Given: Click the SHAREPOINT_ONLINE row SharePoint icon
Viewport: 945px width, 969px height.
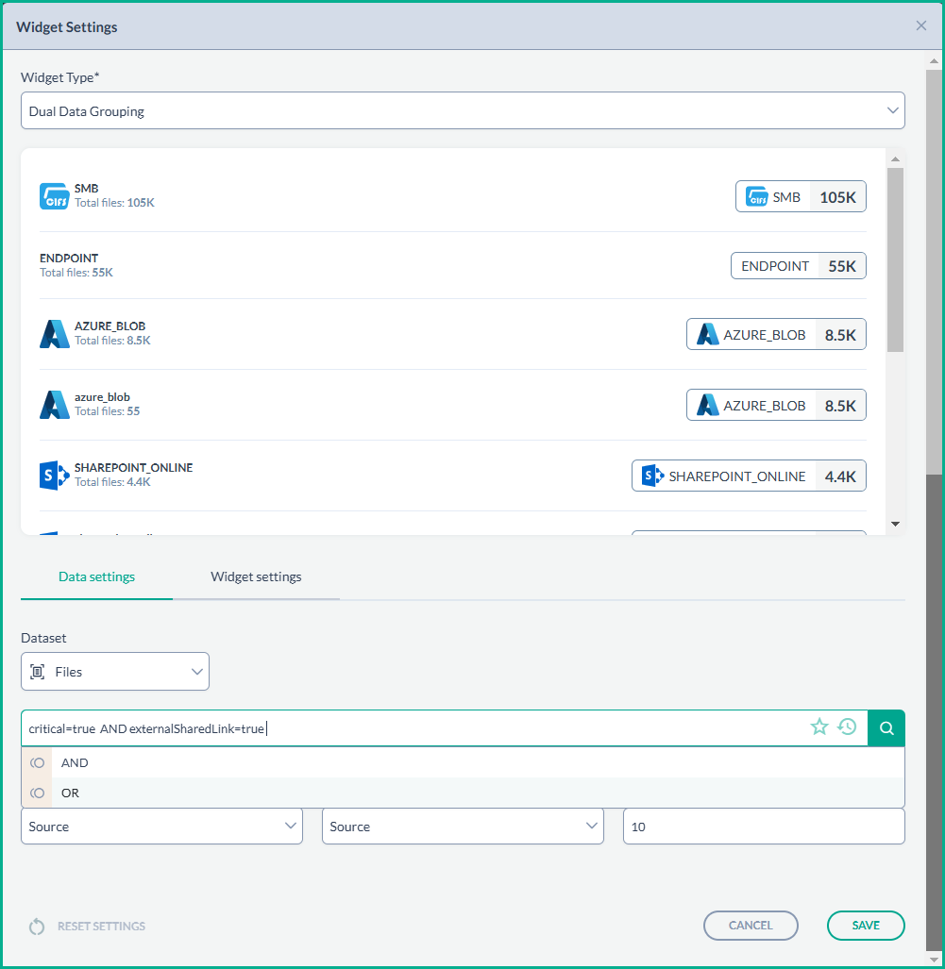Looking at the screenshot, I should coord(55,475).
